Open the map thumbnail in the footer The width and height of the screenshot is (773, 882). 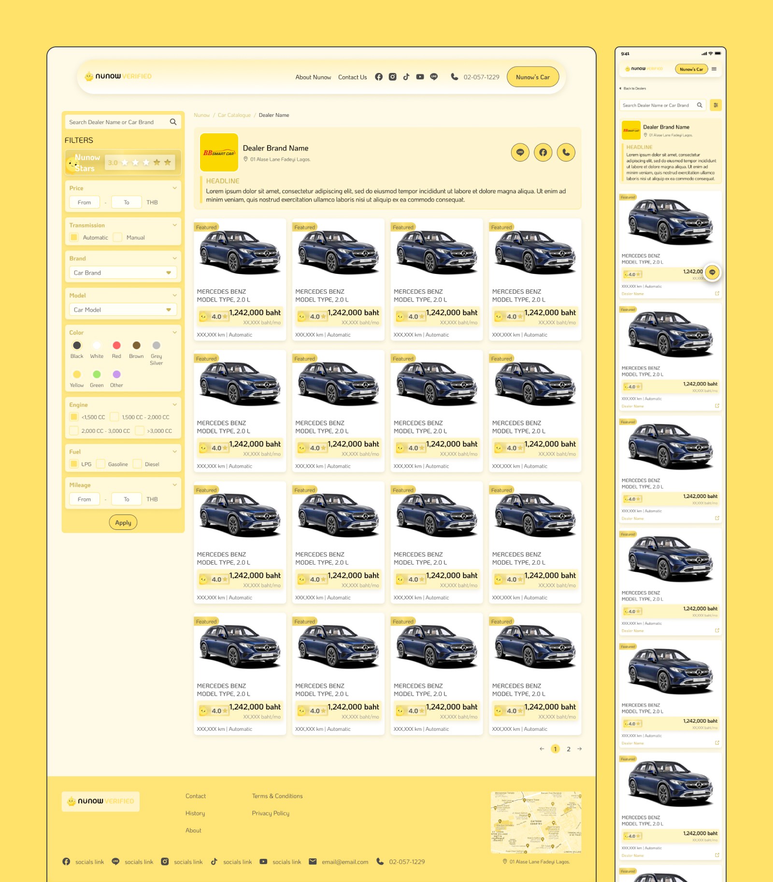coord(536,823)
